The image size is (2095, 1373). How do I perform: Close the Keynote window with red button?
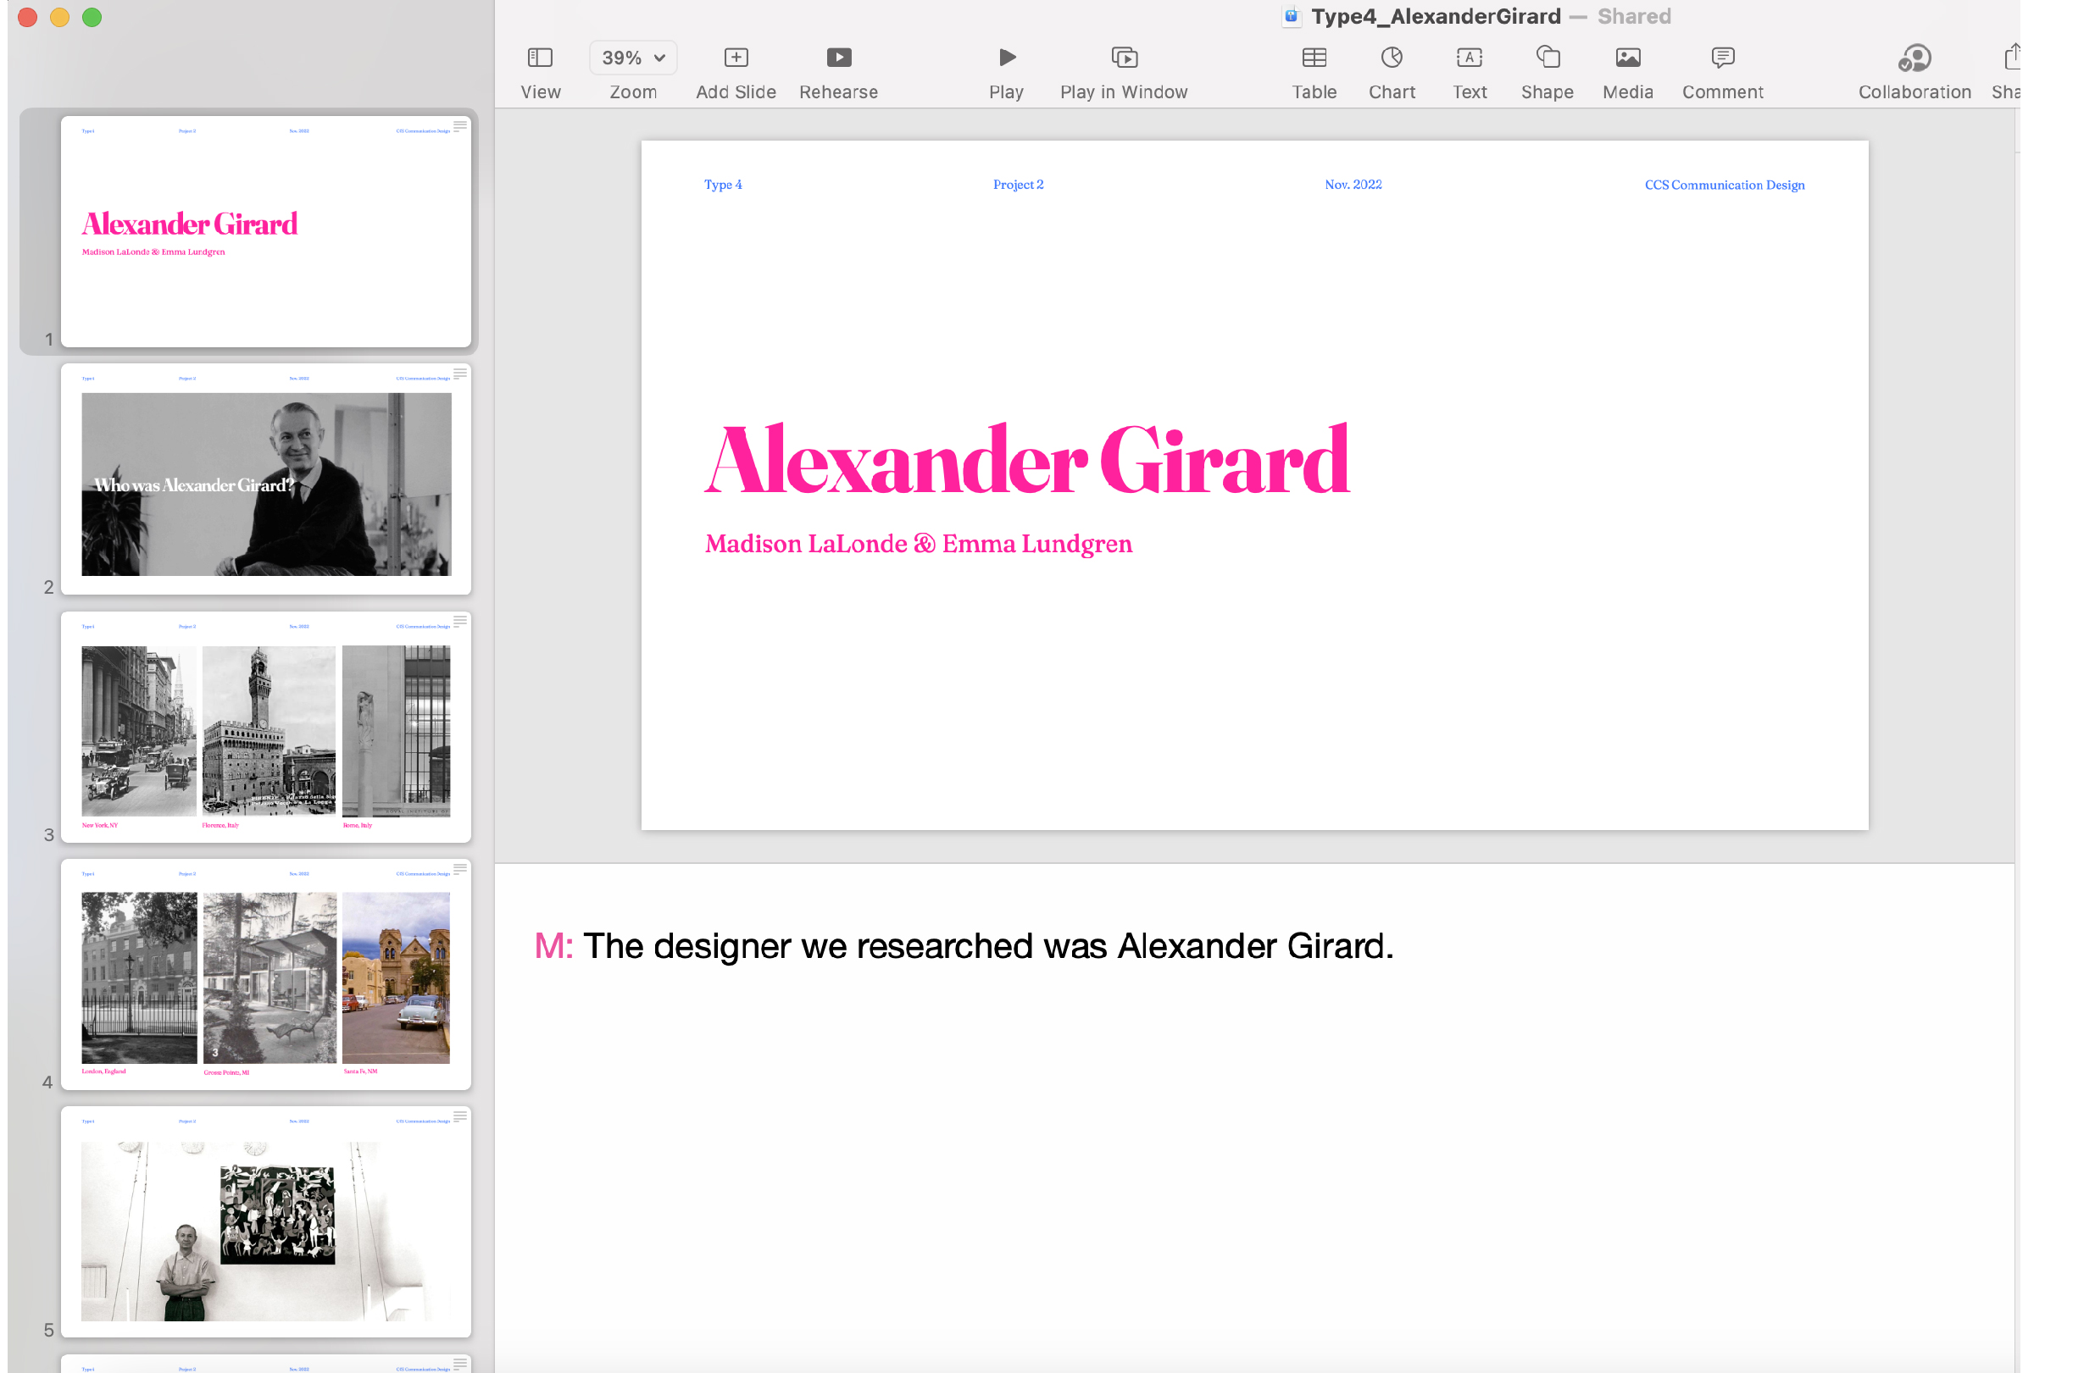click(x=27, y=18)
